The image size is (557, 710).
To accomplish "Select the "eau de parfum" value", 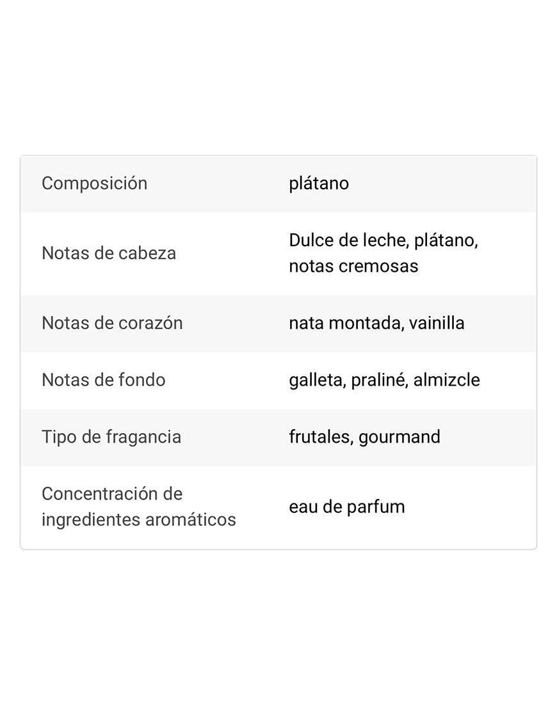I will click(x=347, y=507).
